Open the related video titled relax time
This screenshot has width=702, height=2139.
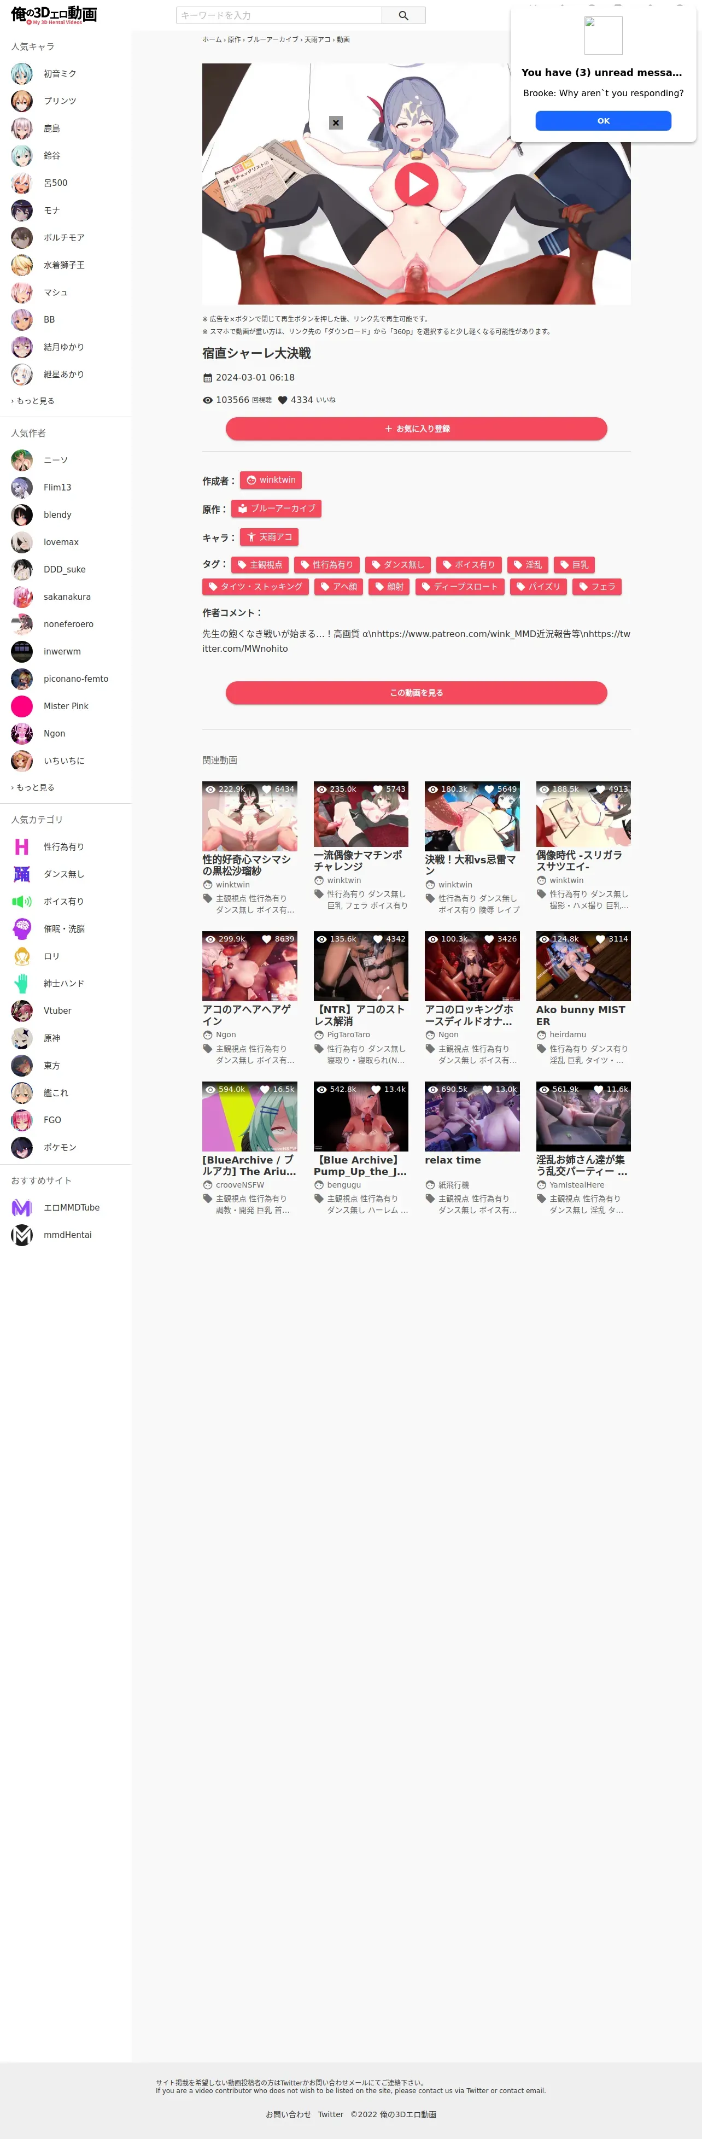472,1149
